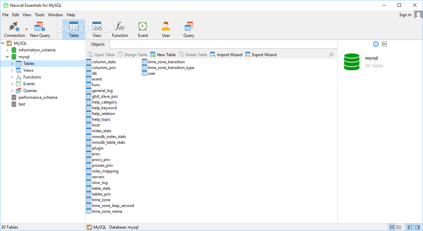Launch the Export Wizard

click(261, 54)
